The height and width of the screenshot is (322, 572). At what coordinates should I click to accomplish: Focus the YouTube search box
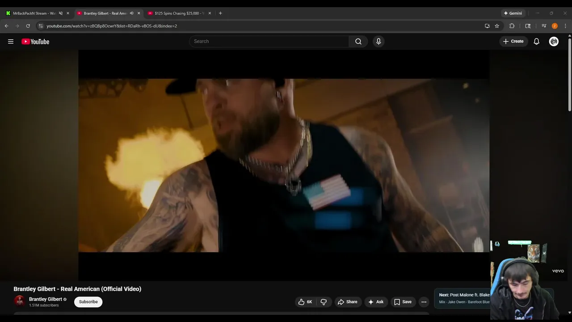269,41
